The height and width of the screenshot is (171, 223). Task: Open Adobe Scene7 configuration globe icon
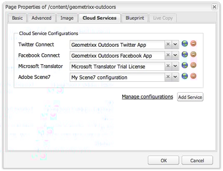(x=185, y=76)
